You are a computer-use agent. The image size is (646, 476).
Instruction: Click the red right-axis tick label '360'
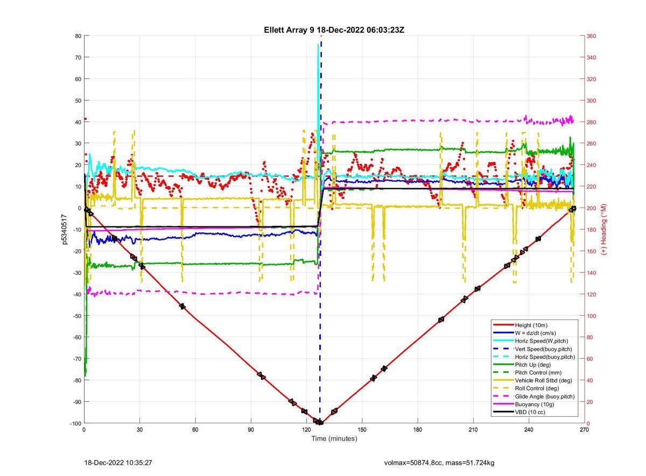pos(592,36)
